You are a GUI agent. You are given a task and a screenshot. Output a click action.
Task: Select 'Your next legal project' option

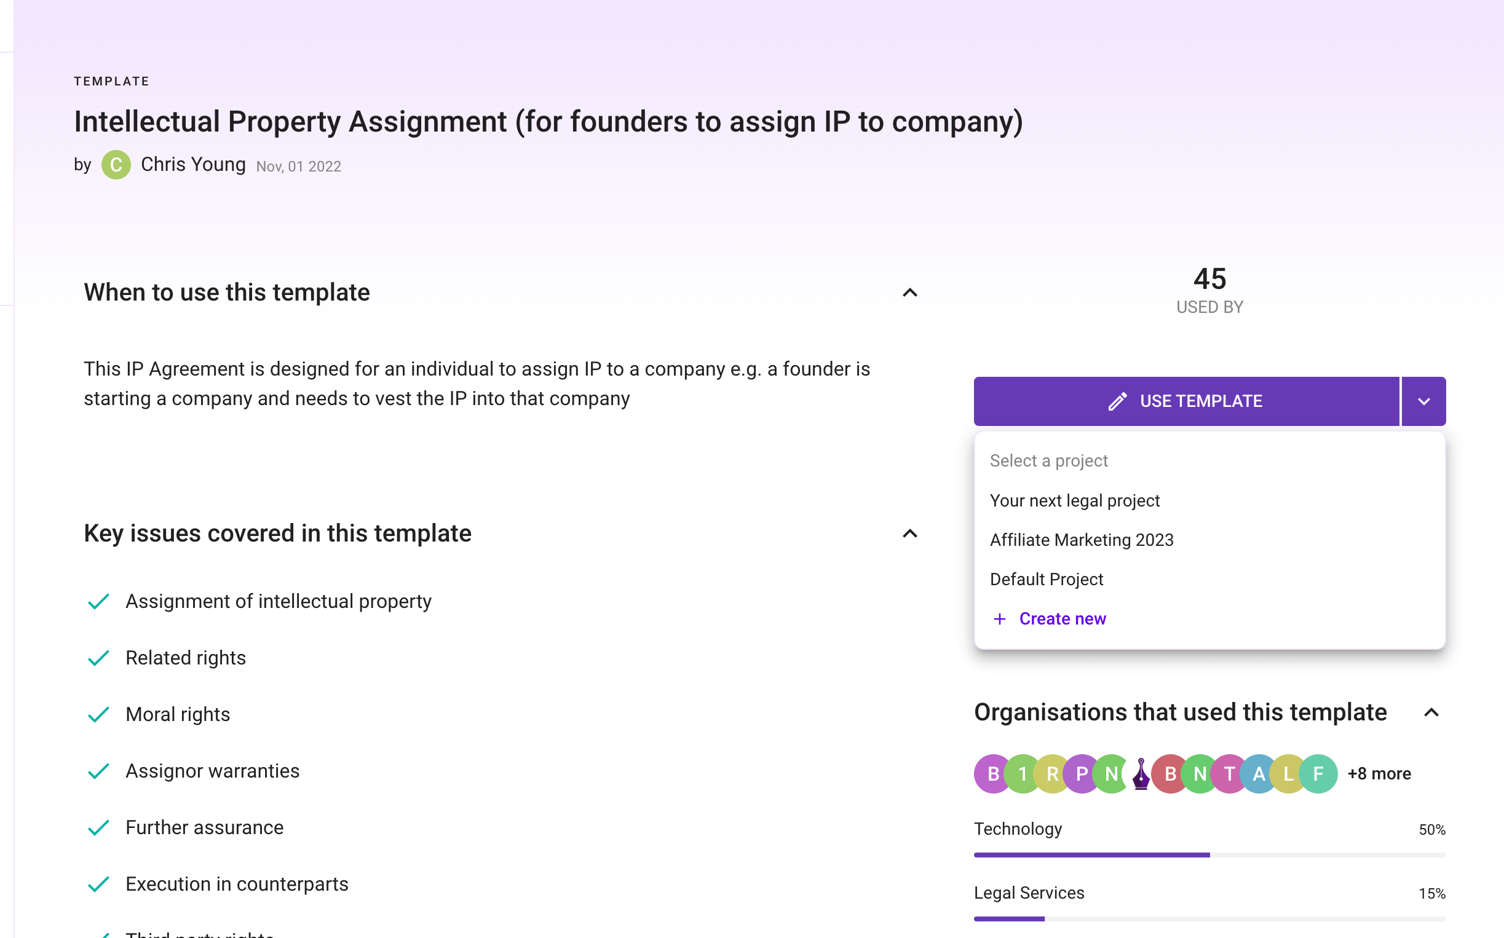pos(1074,500)
